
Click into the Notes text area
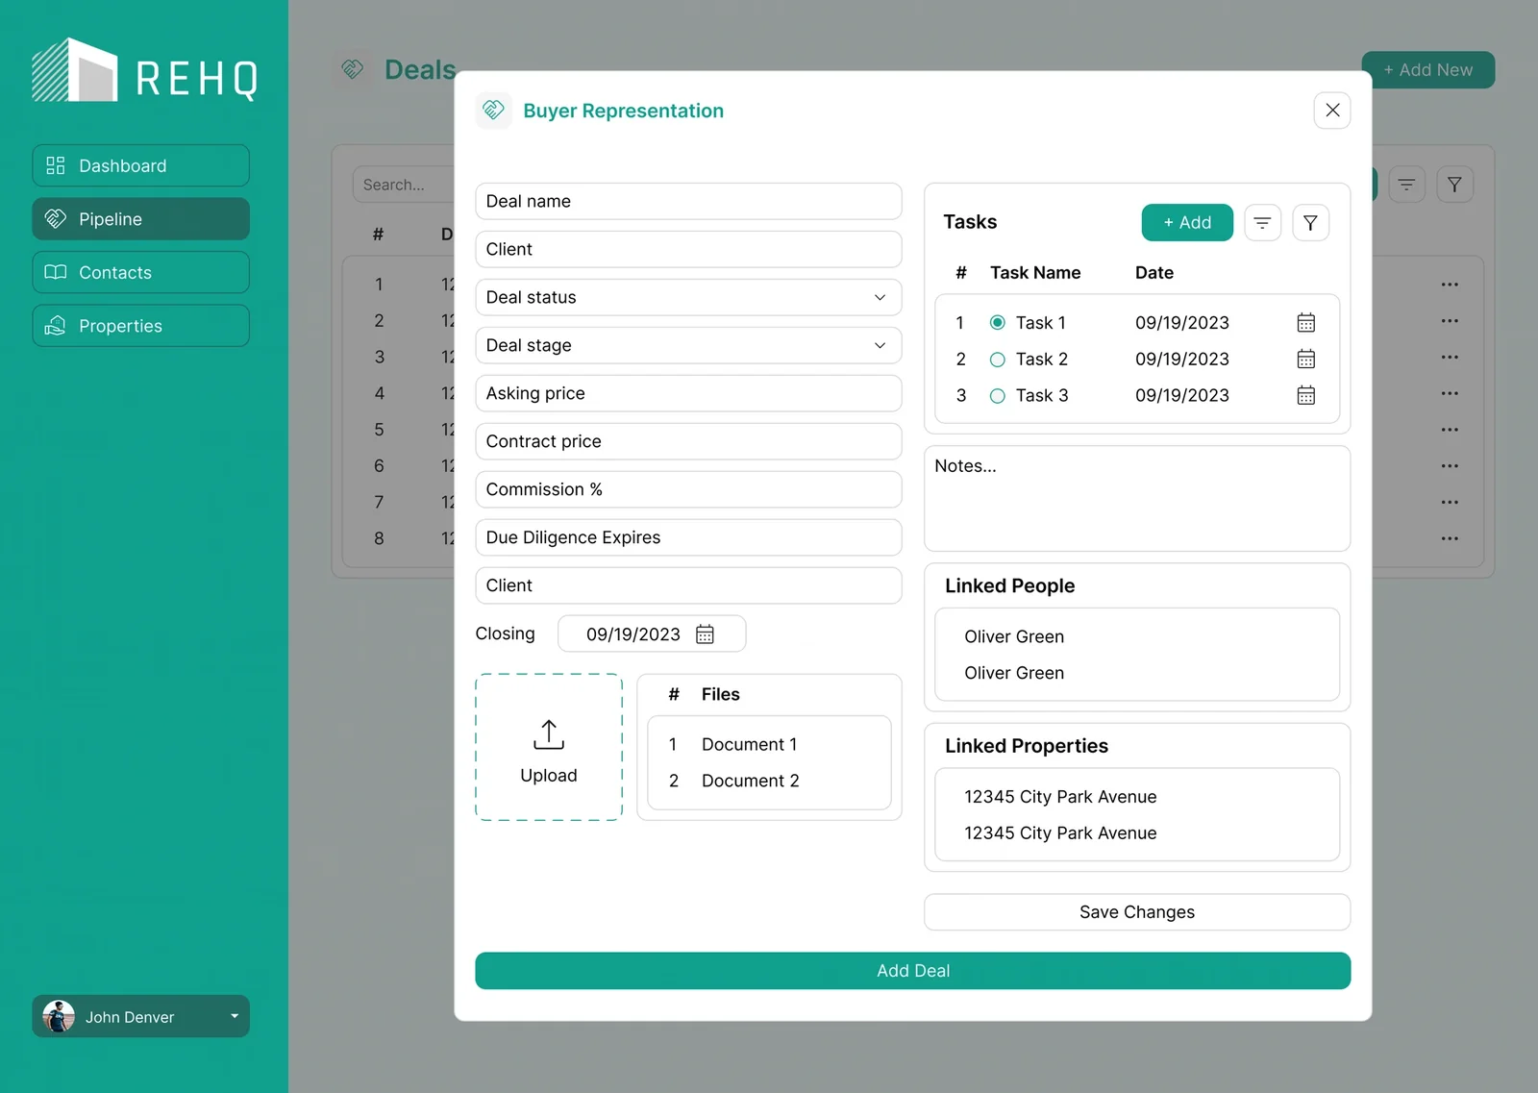tap(1137, 498)
